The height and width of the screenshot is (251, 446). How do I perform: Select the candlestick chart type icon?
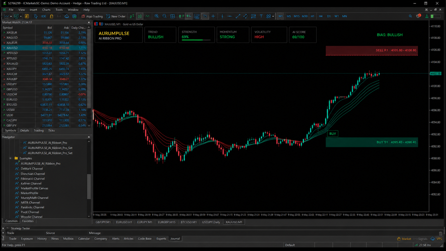[140, 16]
